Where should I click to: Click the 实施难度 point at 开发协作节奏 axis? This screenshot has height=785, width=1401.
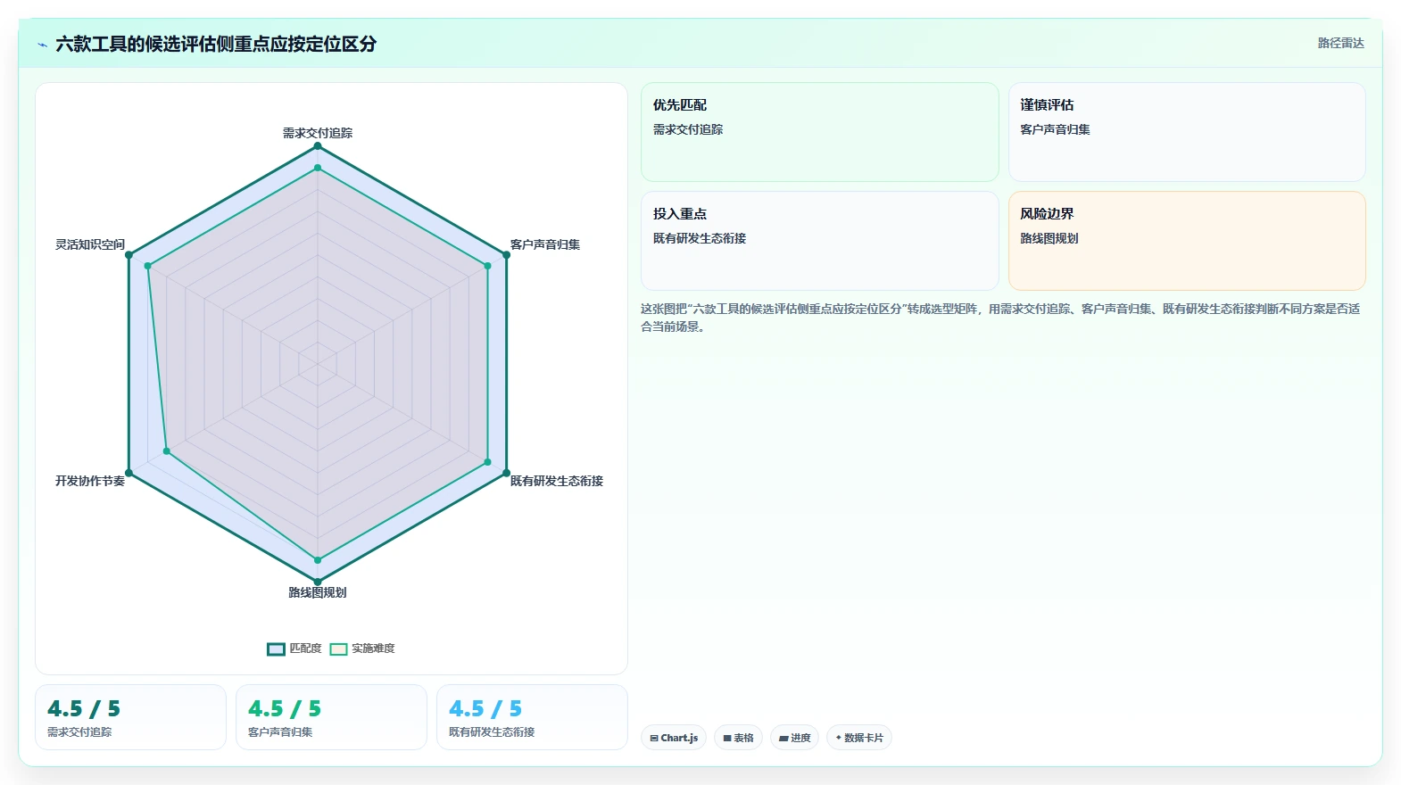click(167, 451)
